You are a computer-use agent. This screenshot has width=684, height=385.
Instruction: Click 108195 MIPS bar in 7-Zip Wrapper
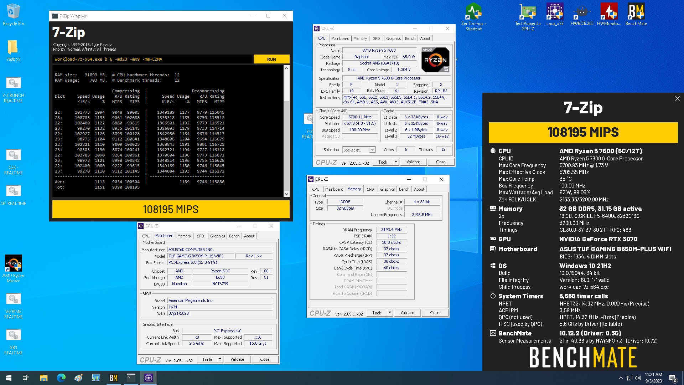[x=171, y=209]
